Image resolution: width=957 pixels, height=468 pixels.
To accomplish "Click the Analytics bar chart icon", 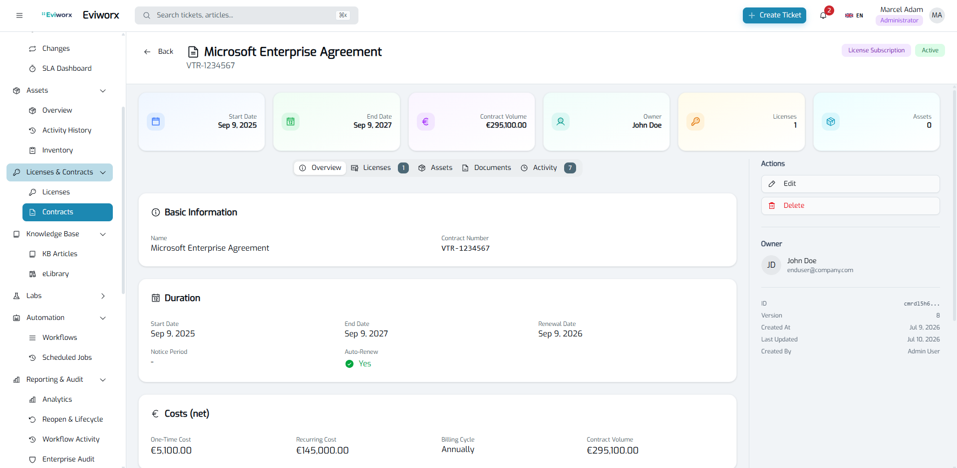I will point(32,399).
